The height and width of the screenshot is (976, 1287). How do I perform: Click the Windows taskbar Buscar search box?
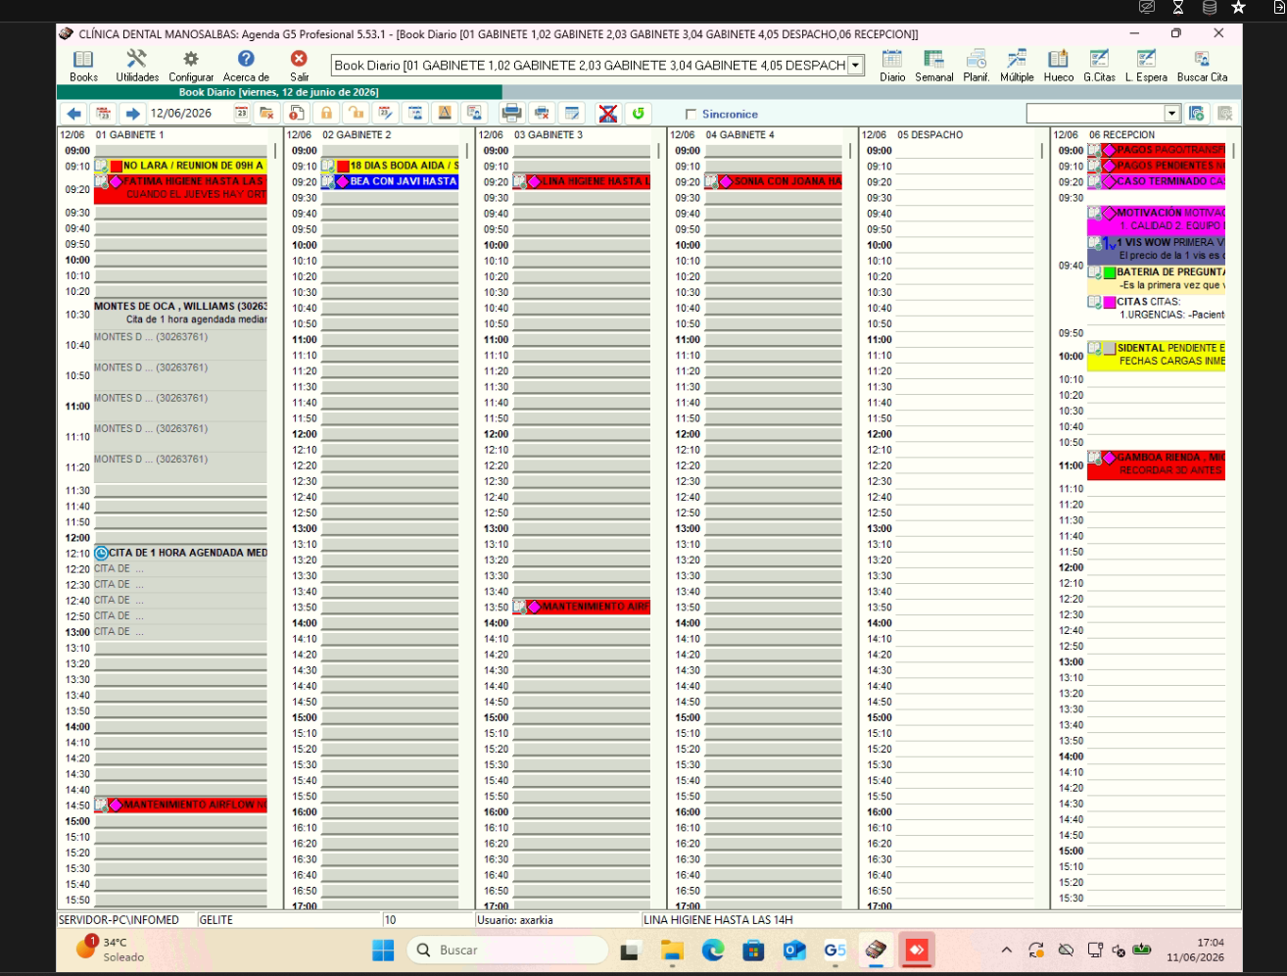click(507, 950)
